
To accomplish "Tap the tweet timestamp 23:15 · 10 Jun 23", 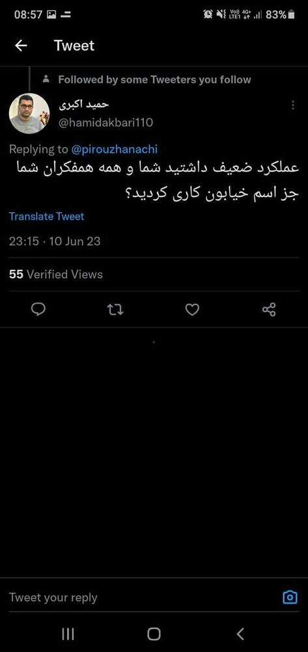I will pos(55,241).
